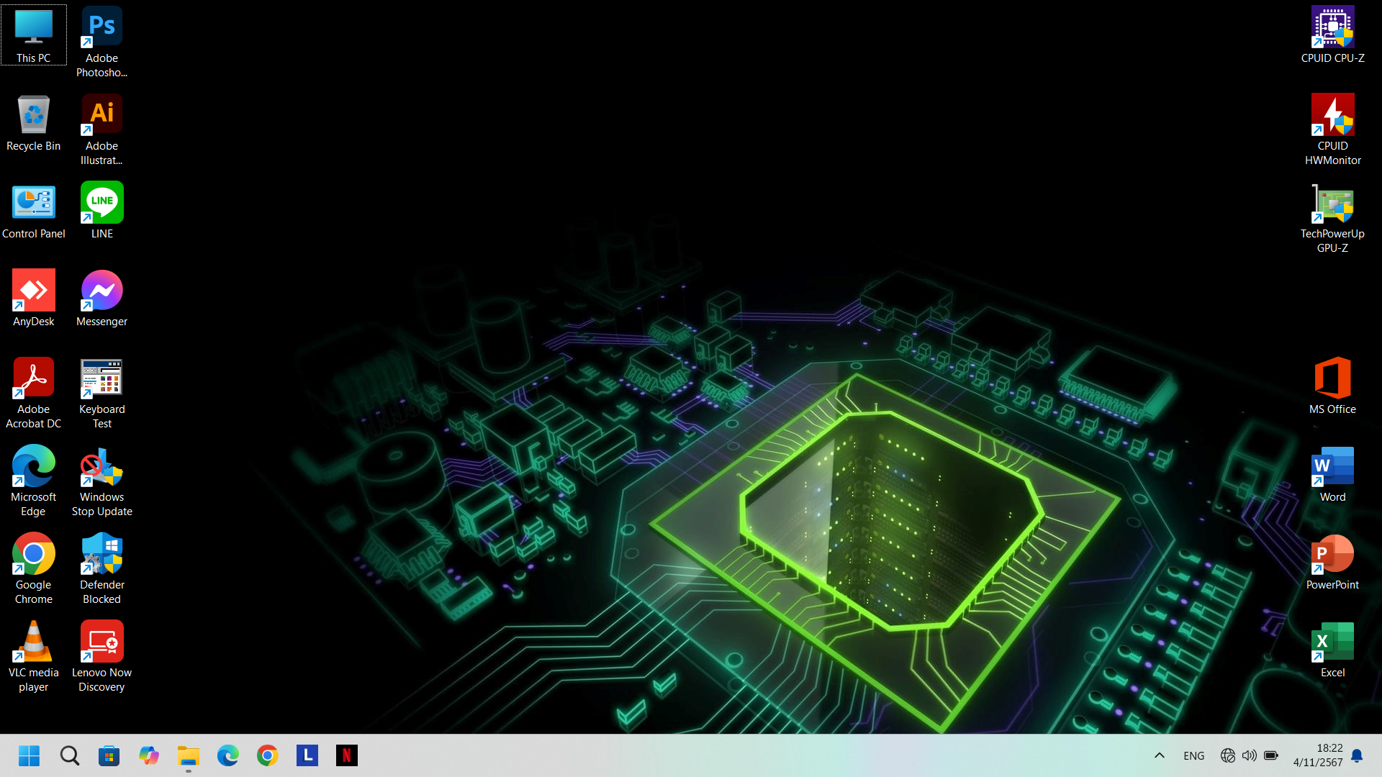The width and height of the screenshot is (1382, 777).
Task: Open Microsoft Edge from the taskbar
Action: (x=228, y=755)
